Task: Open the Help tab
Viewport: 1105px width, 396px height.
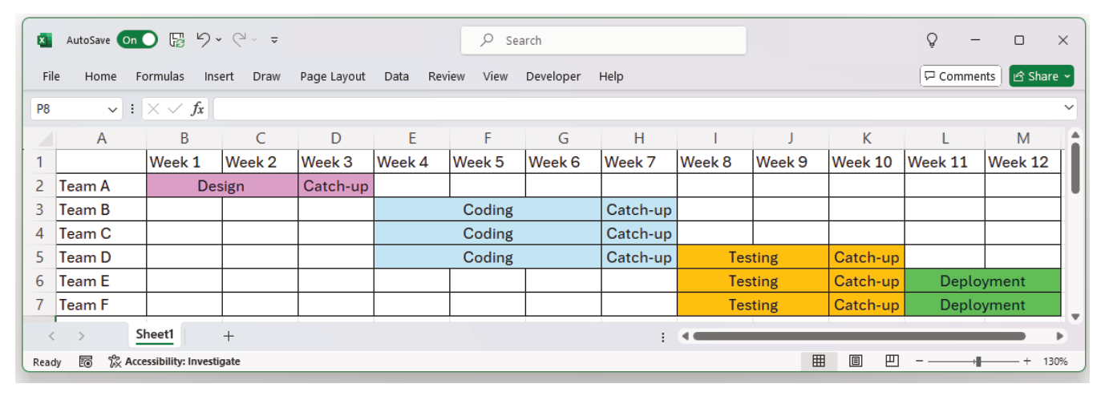Action: (x=611, y=76)
